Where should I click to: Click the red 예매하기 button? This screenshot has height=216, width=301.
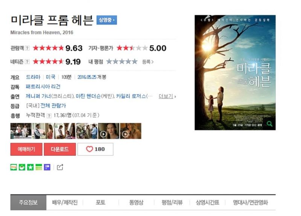coord(26,149)
